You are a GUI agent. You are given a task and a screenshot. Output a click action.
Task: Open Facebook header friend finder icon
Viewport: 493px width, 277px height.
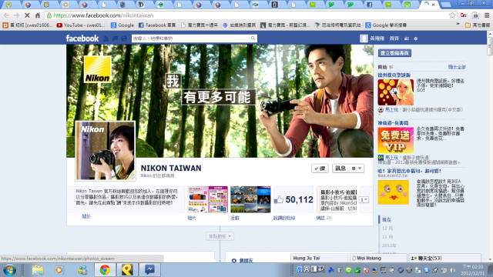click(x=407, y=38)
